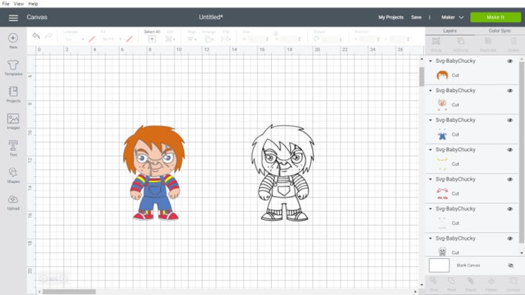Click the Group icon in Layers panel
Viewport: 525px width, 295px height.
click(x=436, y=42)
